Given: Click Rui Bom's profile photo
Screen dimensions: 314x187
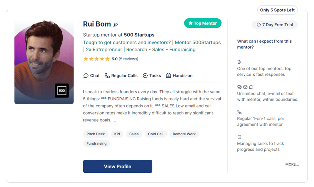Looking at the screenshot, I should (44, 62).
